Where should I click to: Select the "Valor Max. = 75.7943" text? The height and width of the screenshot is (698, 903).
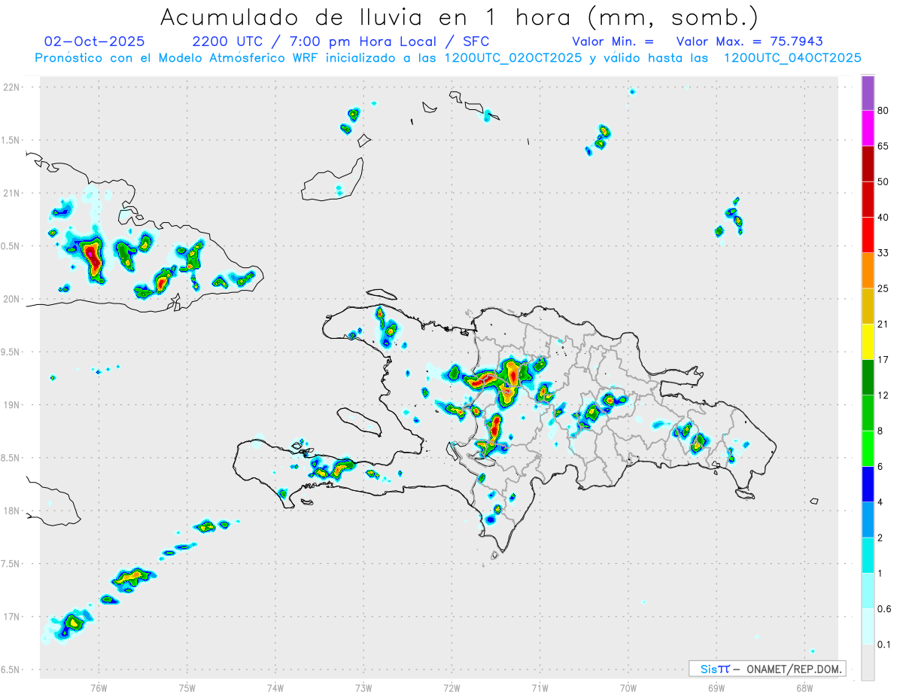pyautogui.click(x=749, y=41)
